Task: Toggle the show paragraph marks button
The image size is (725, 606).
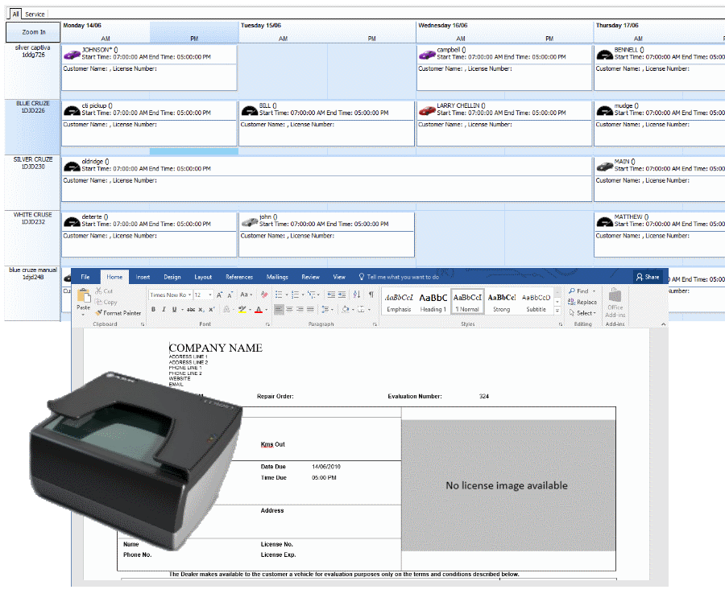Action: point(371,295)
